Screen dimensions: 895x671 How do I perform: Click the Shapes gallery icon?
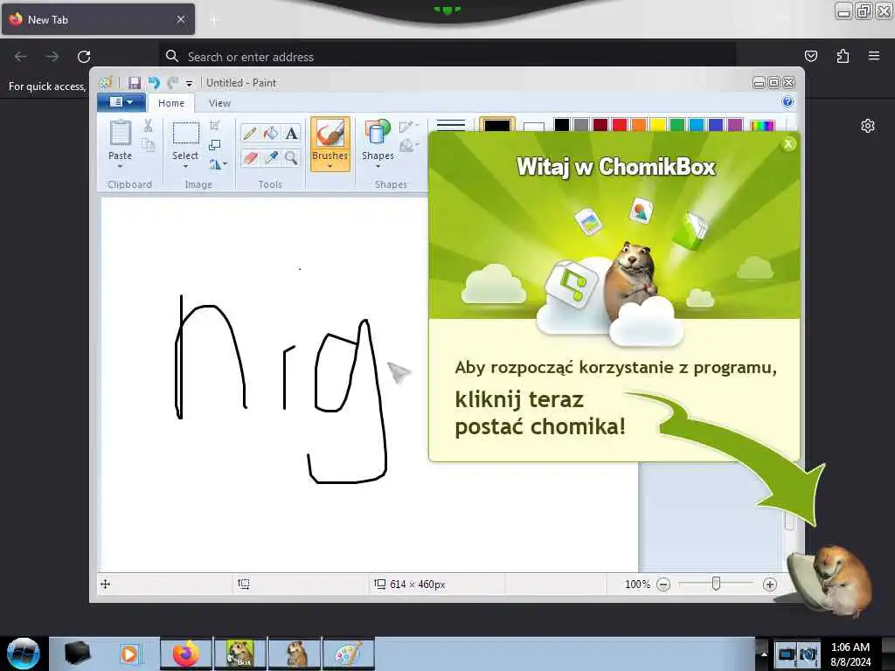[378, 133]
